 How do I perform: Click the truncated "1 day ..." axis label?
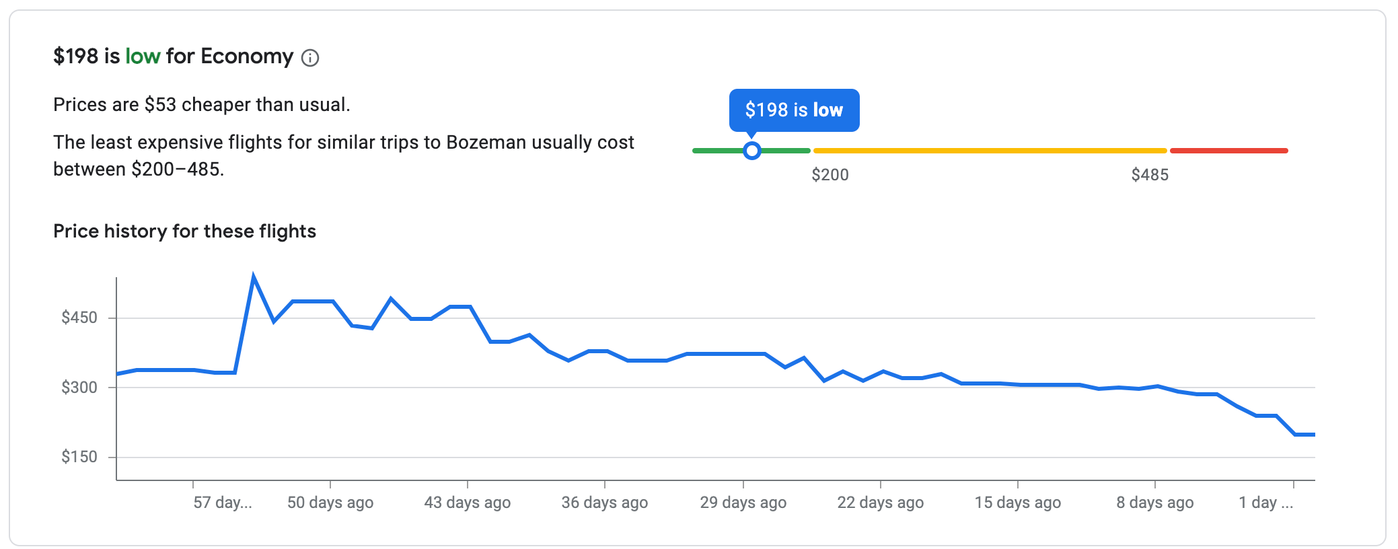[1266, 503]
